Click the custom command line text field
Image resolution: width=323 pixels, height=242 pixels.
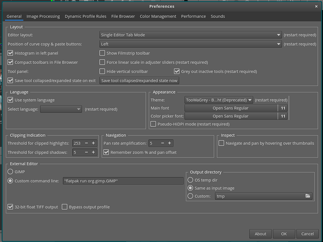pyautogui.click(x=123, y=181)
